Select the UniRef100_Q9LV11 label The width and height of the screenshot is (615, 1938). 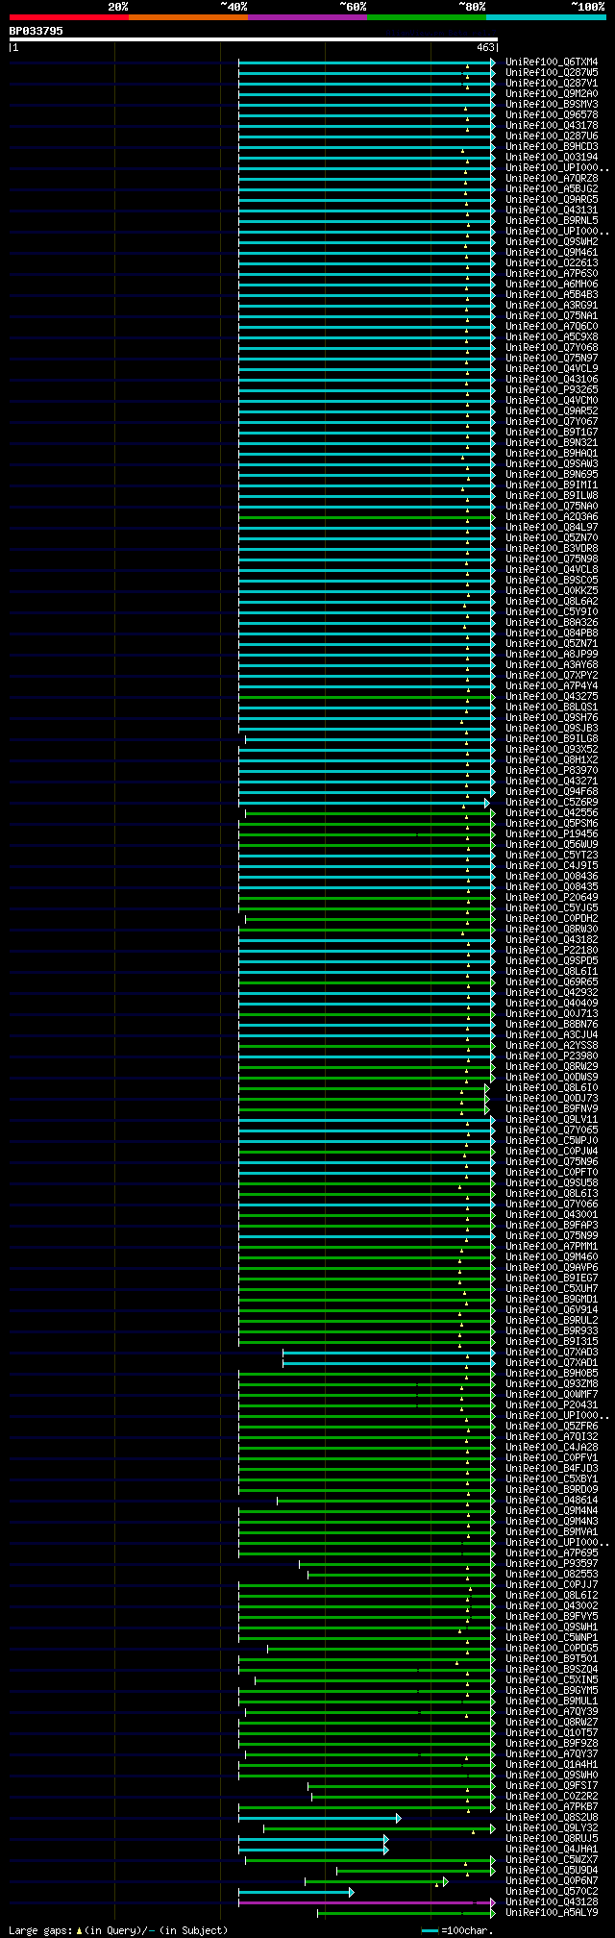552,1119
